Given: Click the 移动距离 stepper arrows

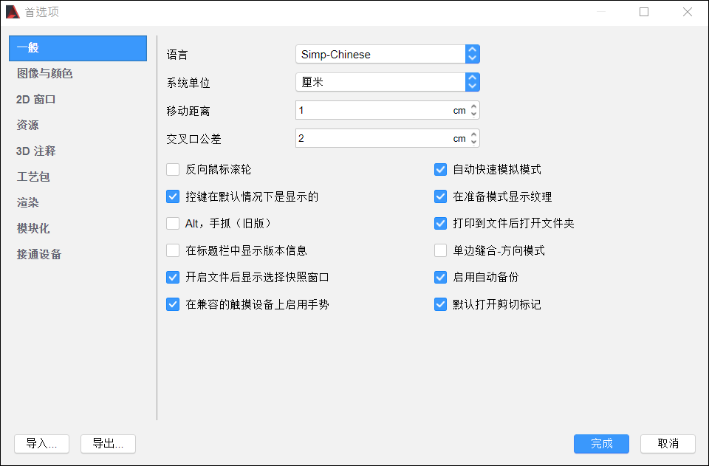Looking at the screenshot, I should pos(473,110).
